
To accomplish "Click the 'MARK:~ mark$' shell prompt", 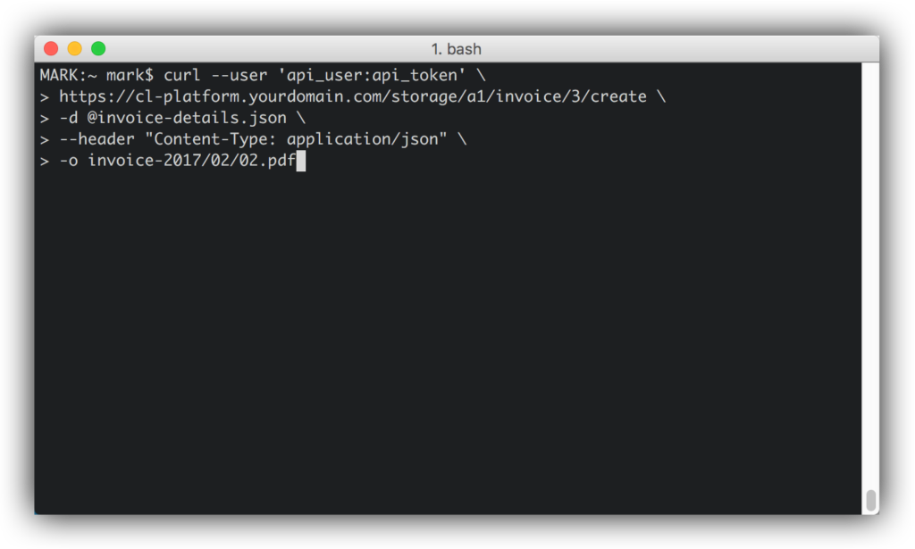I will coord(97,75).
